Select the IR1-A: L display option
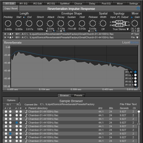The width and height of the screenshot is (143, 143). tap(135, 75)
